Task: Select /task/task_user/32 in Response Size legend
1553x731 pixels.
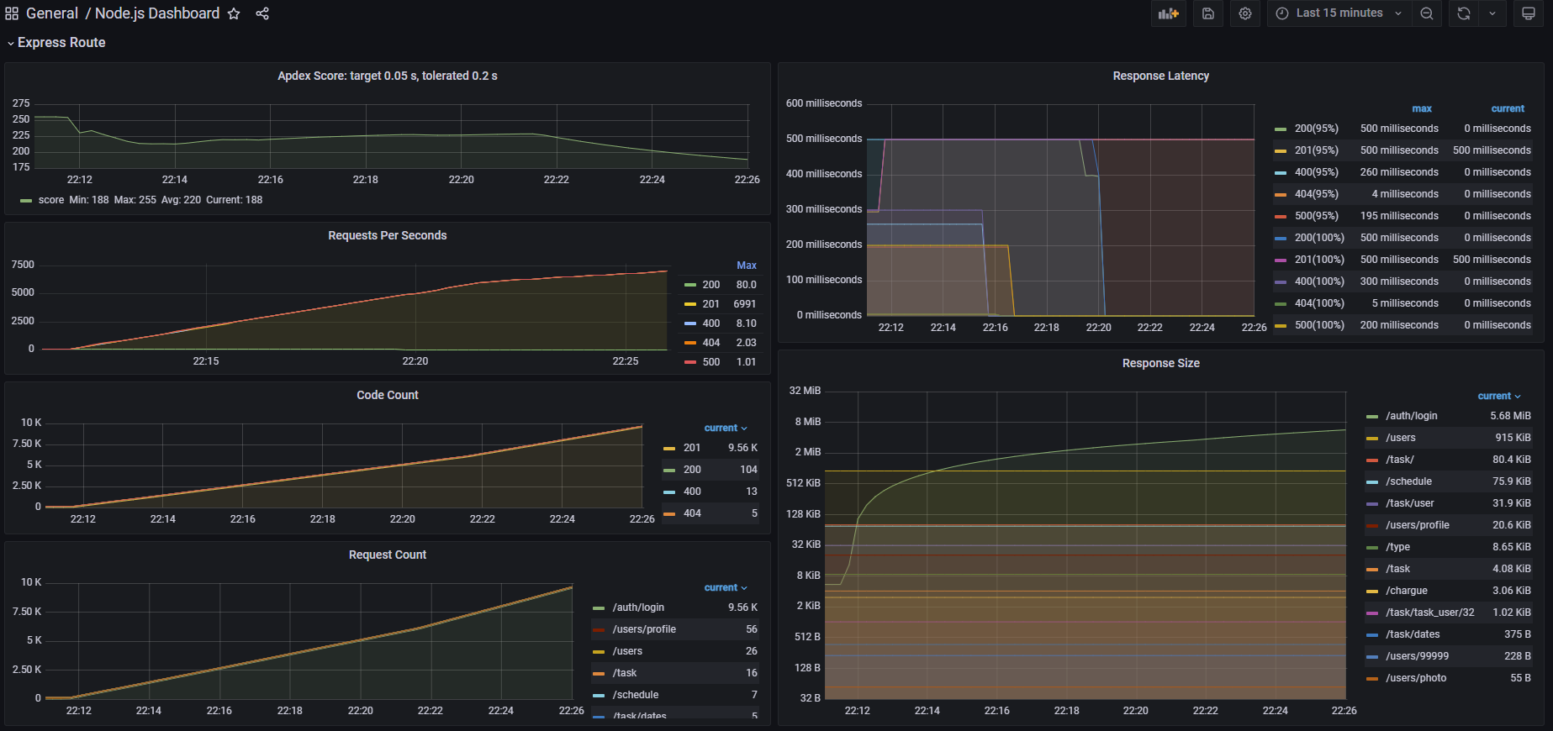Action: pos(1430,613)
